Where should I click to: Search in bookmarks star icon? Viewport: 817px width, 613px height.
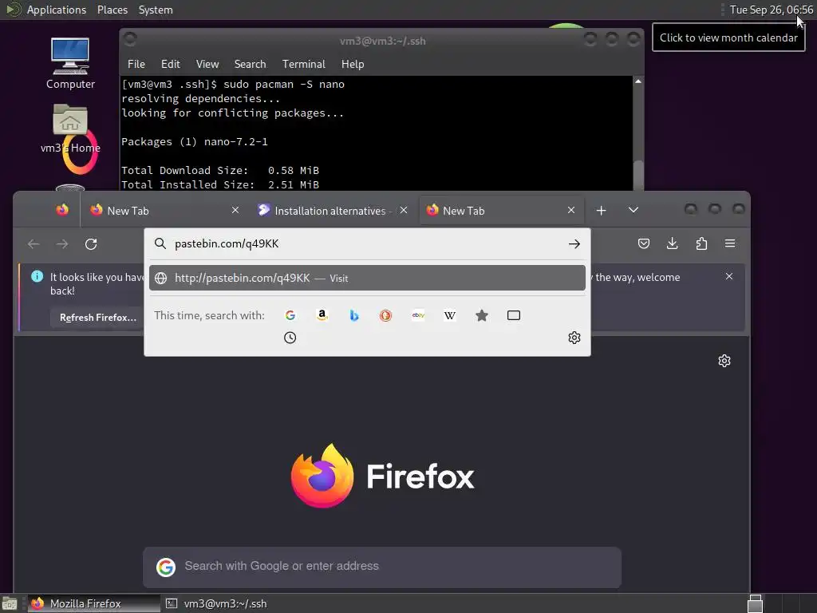point(482,315)
